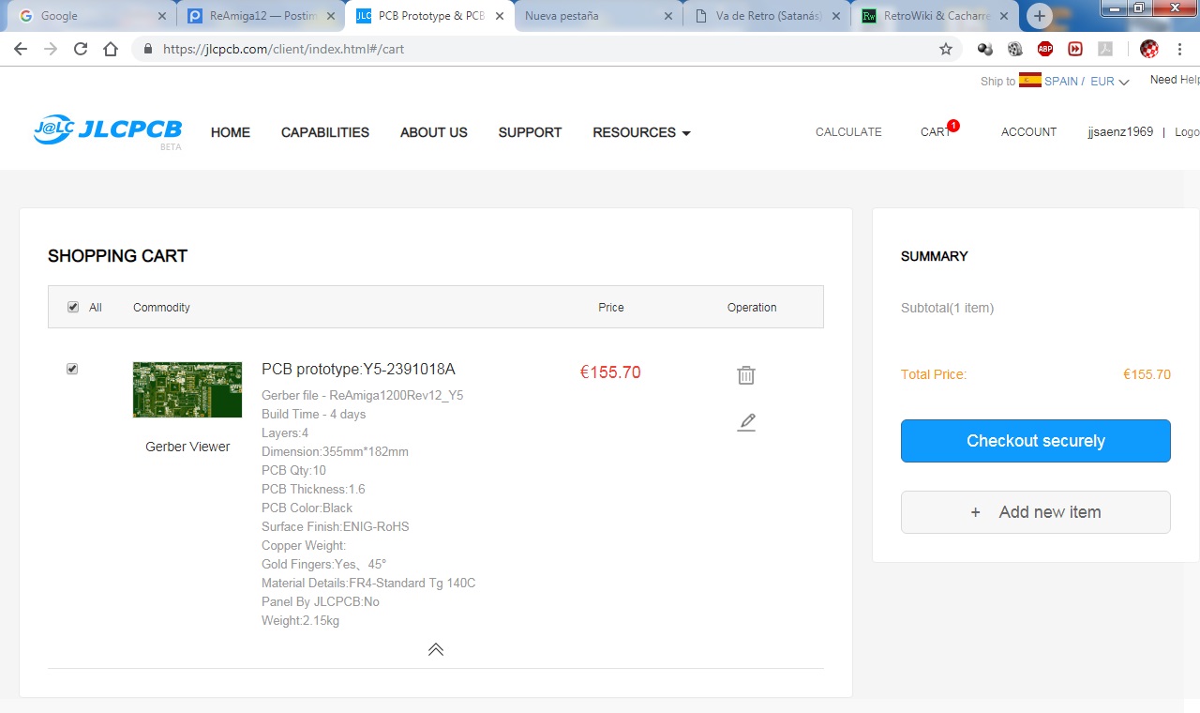This screenshot has width=1200, height=713.
Task: Open the AdBlock Plus extension
Action: pyautogui.click(x=1045, y=49)
